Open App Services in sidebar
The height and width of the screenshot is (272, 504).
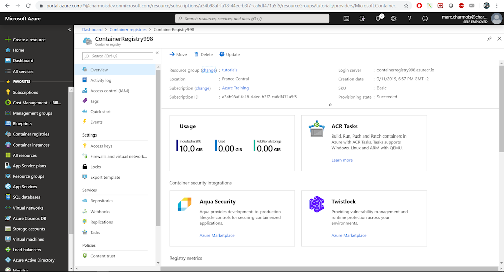pos(21,187)
